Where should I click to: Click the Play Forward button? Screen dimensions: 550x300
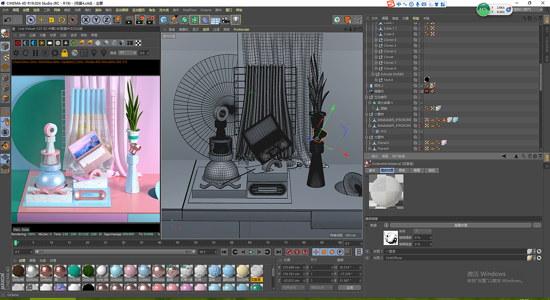[251, 252]
